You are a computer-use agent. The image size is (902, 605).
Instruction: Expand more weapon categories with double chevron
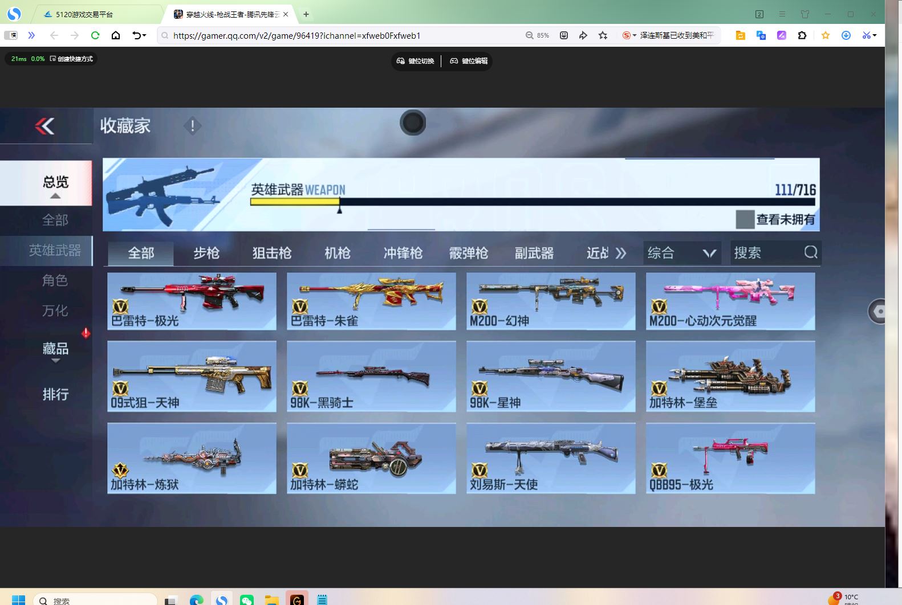click(x=621, y=253)
